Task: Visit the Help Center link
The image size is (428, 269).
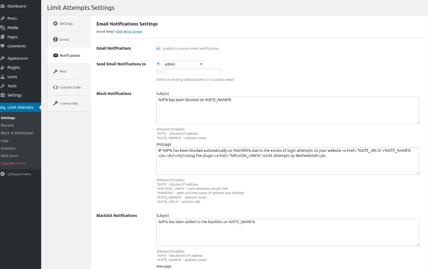Action: [x=129, y=31]
